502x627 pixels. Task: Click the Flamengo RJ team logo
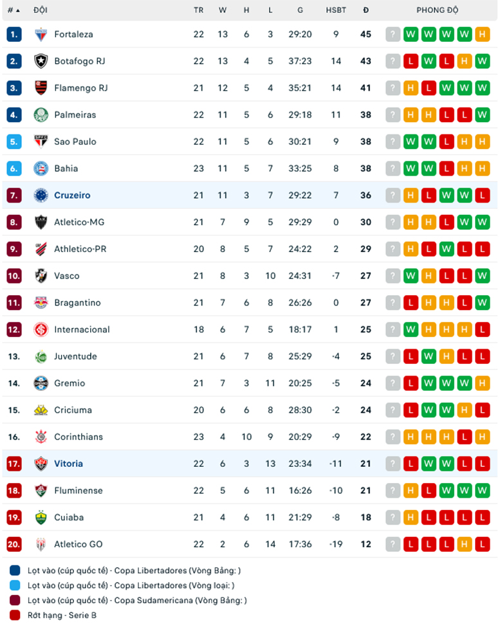click(41, 88)
